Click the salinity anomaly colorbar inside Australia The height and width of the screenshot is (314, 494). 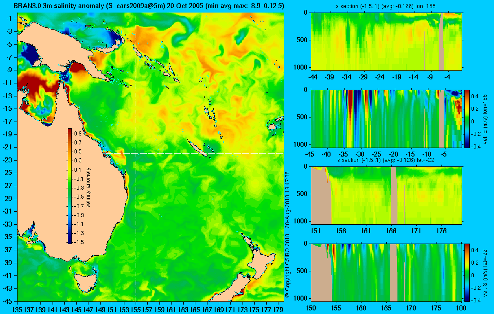70,186
